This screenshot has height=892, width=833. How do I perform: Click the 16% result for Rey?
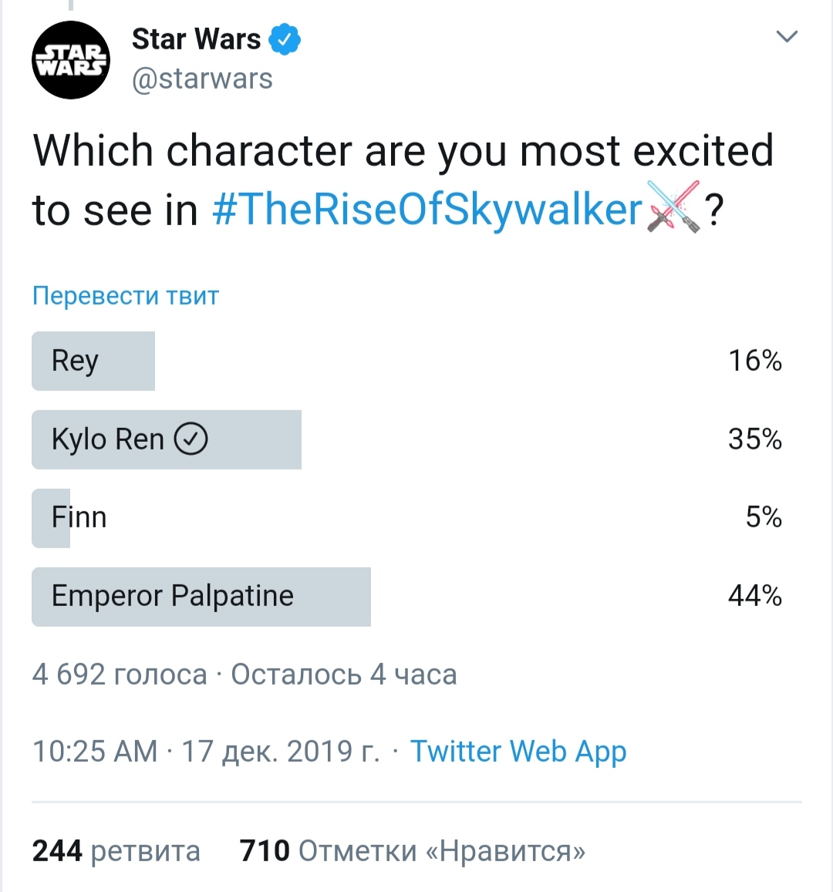click(x=755, y=361)
